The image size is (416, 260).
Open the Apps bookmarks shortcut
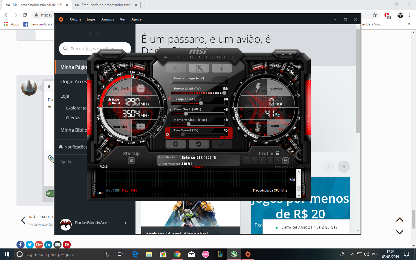[12, 24]
